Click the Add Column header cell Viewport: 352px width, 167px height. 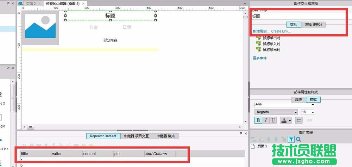coord(156,154)
